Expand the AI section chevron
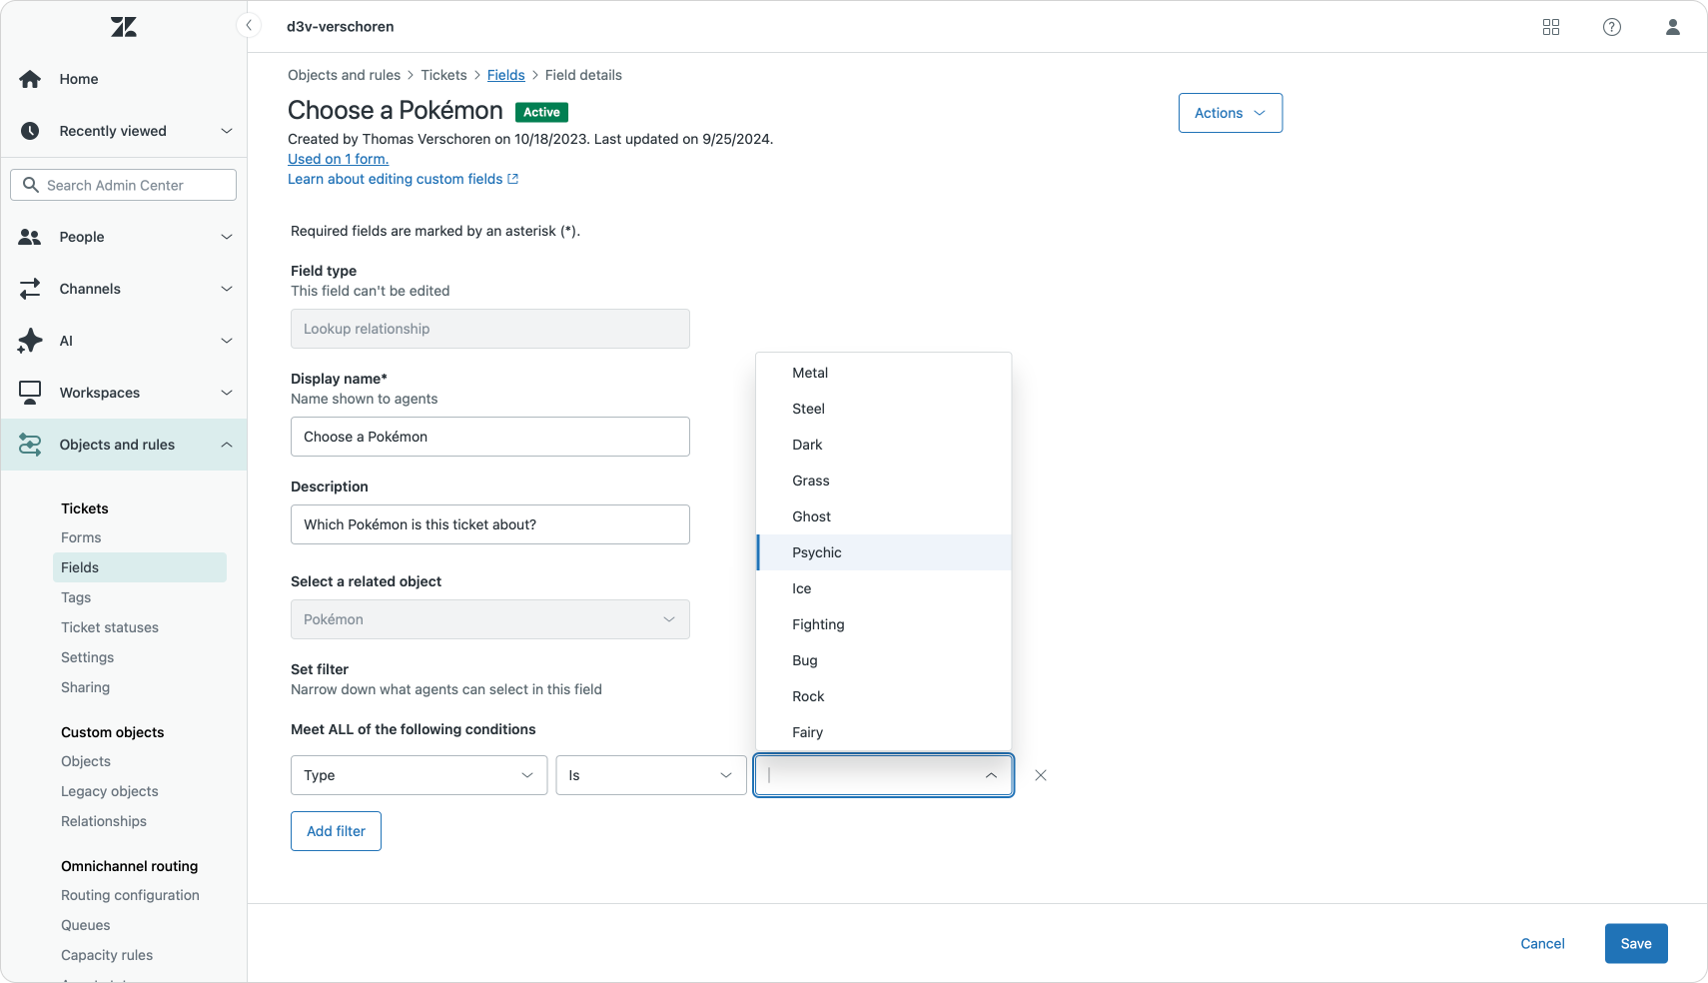Screen dimensions: 1708x983 227,341
